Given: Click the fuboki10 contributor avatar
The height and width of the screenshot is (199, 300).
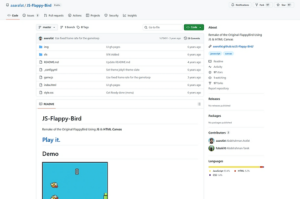Looking at the screenshot, I should [x=212, y=148].
